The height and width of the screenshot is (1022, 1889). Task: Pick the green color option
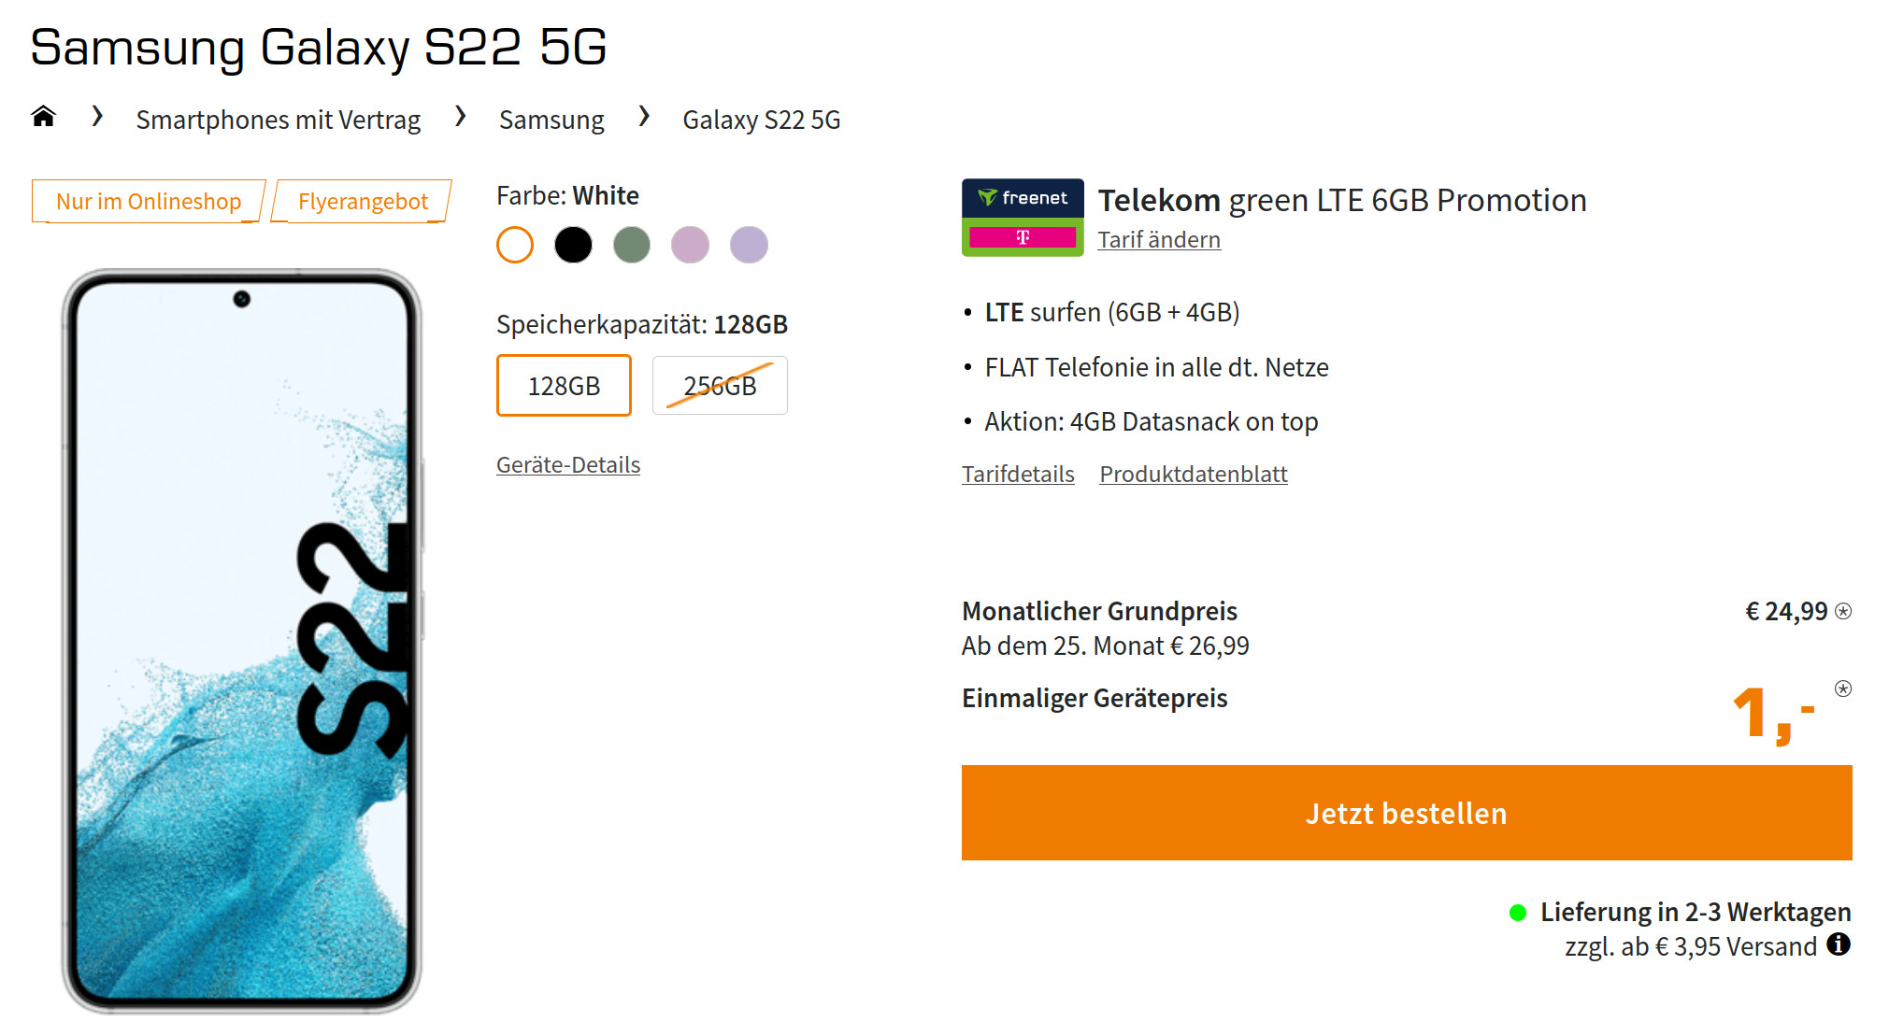click(632, 245)
